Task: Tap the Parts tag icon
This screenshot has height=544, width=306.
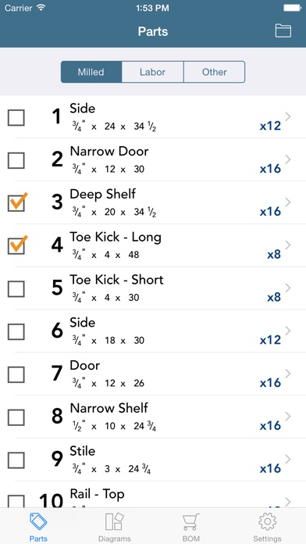Action: pos(38,522)
